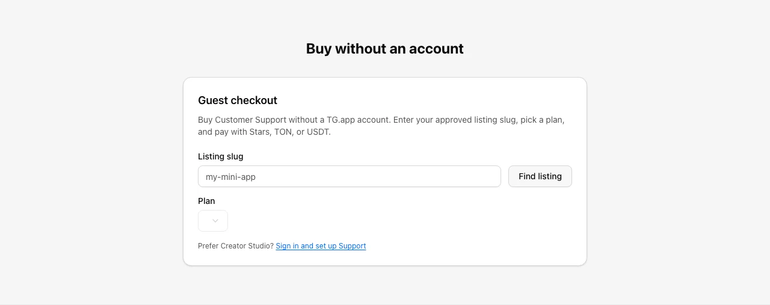Click the "Buy without an account" heading
The width and height of the screenshot is (770, 305).
pyautogui.click(x=385, y=49)
